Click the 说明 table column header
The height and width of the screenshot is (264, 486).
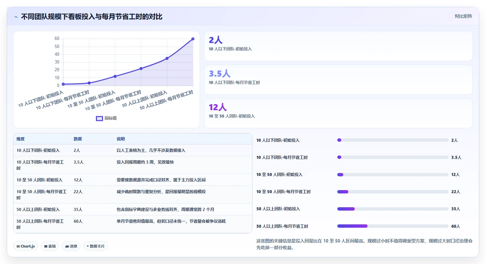tap(121, 139)
